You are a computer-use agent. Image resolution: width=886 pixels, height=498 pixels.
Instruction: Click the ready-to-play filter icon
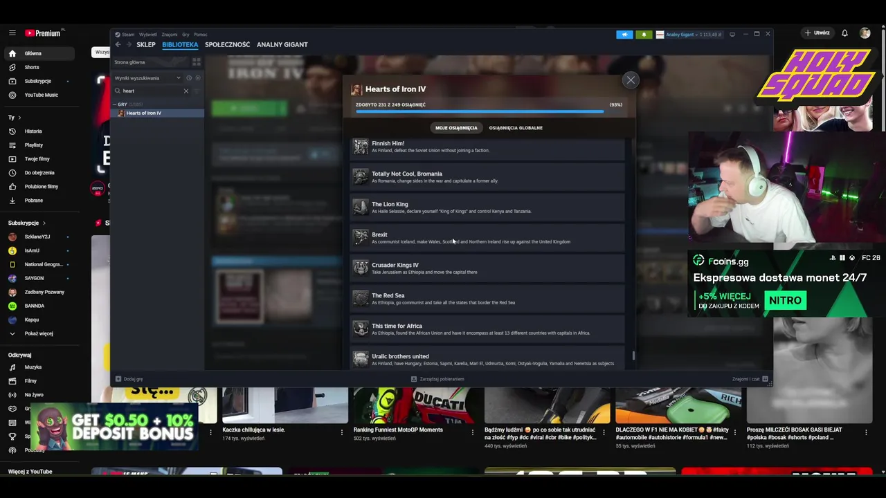[197, 78]
